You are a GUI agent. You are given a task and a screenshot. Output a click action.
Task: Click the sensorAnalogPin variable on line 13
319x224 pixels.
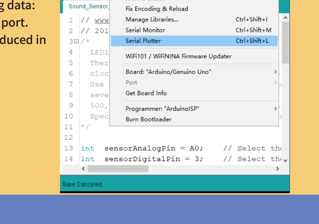tap(140, 148)
